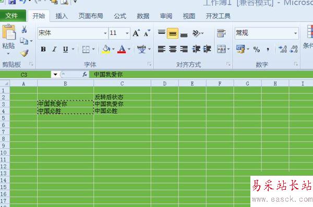Switch to the 页面布局 tab

[91, 16]
